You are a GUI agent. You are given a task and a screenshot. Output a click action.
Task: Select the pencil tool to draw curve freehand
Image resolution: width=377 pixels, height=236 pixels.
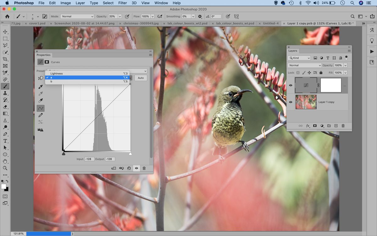coord(41,115)
